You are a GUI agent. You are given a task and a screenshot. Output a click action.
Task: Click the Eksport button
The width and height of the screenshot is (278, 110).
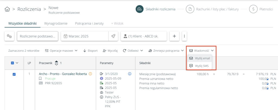point(90,50)
